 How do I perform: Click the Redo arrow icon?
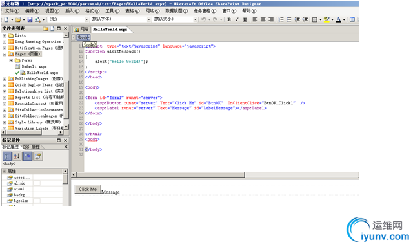(215, 19)
